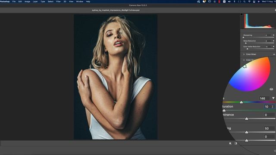276x155 pixels.
Task: Click the Luminance value field showing 0
Action: pos(269,115)
